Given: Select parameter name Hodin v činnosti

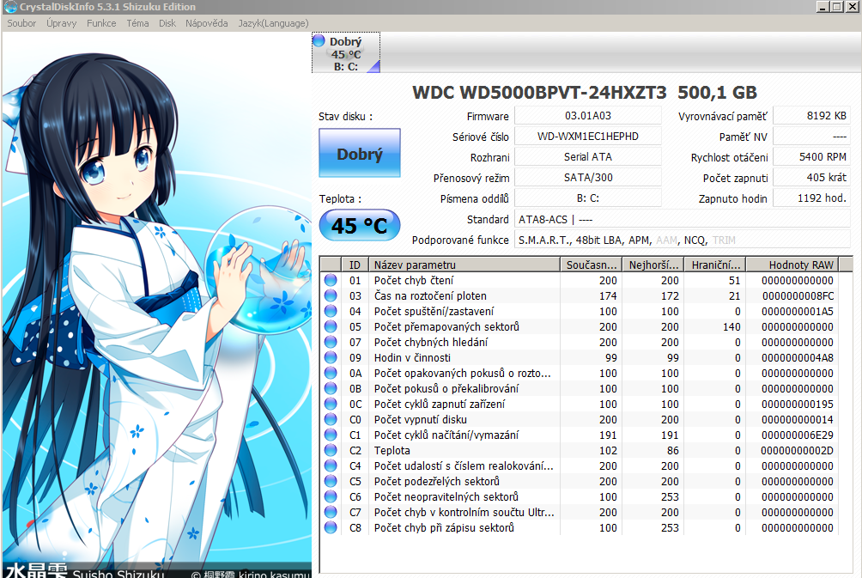Looking at the screenshot, I should pos(412,357).
